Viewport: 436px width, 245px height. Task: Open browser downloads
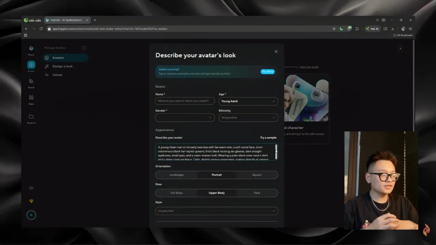[x=393, y=29]
